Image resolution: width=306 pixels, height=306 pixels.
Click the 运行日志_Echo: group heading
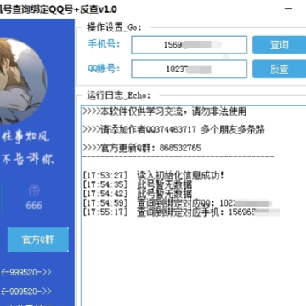[x=118, y=96]
